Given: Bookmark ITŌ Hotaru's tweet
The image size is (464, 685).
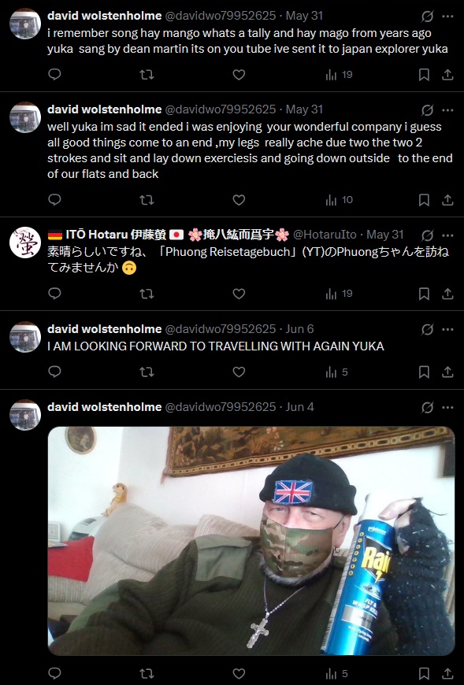Looking at the screenshot, I should coord(424,294).
